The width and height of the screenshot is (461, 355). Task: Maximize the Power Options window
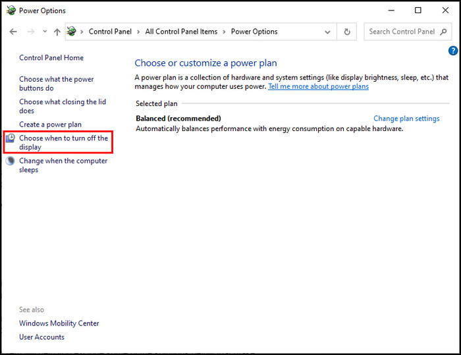point(418,11)
